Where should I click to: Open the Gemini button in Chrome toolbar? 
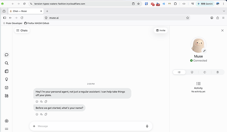205,4
